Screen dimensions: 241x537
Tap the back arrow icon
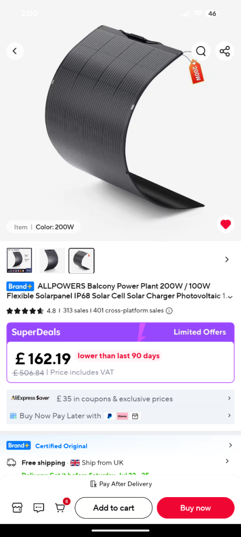(15, 51)
